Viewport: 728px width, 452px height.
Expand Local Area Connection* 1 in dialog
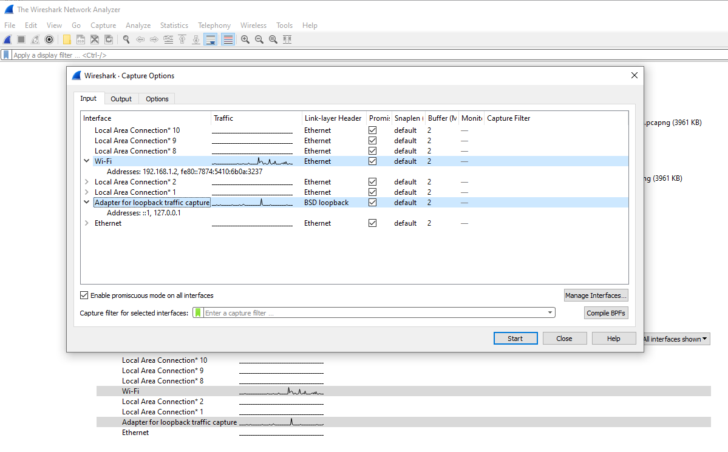tap(86, 192)
